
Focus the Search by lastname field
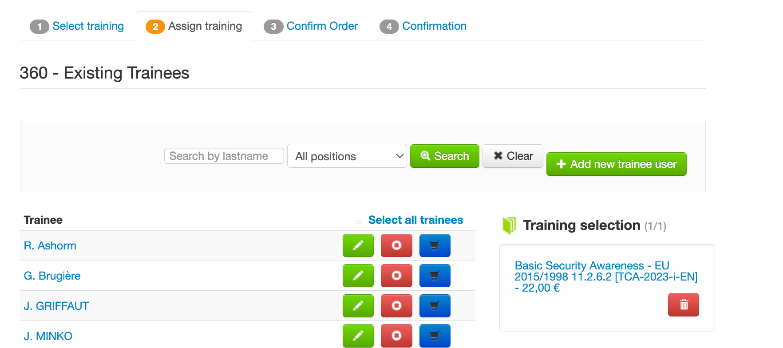tap(224, 156)
